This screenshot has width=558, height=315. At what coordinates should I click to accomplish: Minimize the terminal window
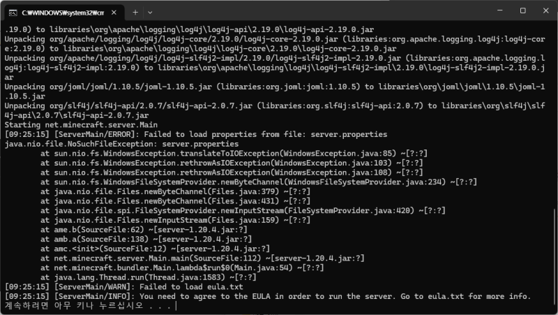500,10
